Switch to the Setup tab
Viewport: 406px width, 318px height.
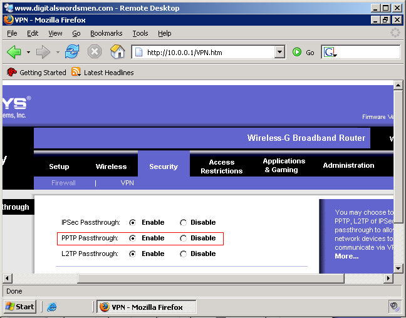59,167
